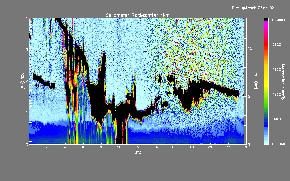Click the '1' tick on km axis
290x181 pixels.
26,113
